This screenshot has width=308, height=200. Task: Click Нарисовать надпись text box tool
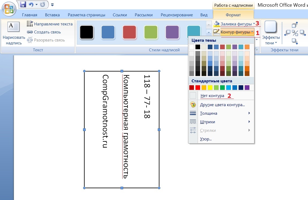14,33
